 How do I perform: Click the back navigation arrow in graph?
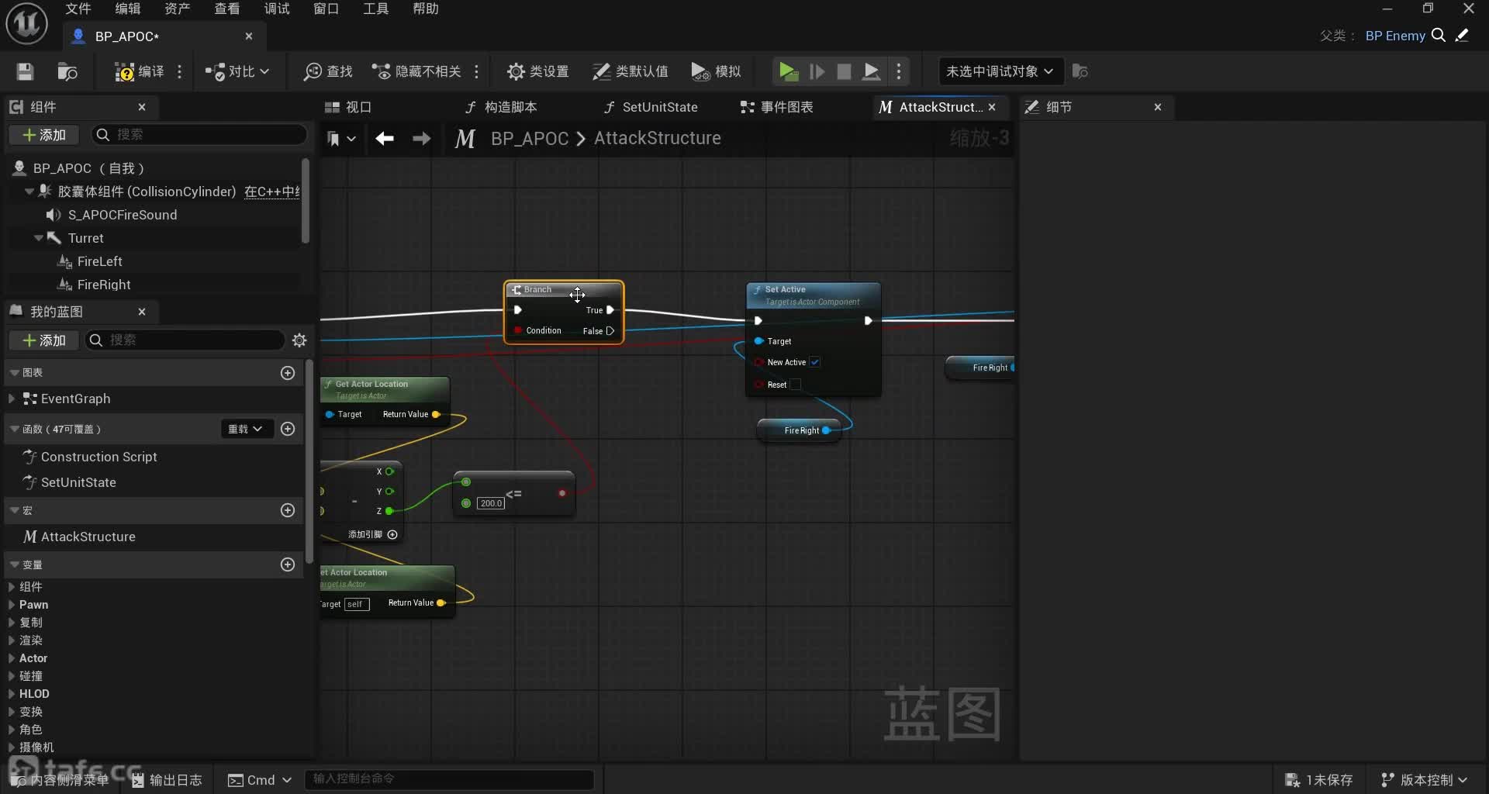click(385, 139)
